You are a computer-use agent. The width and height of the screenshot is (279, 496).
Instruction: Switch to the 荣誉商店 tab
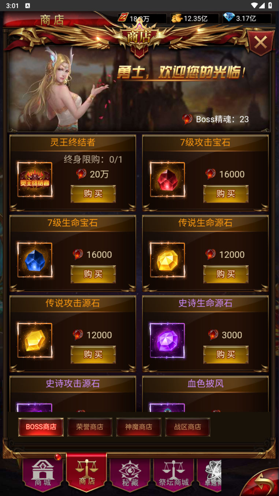click(x=90, y=427)
